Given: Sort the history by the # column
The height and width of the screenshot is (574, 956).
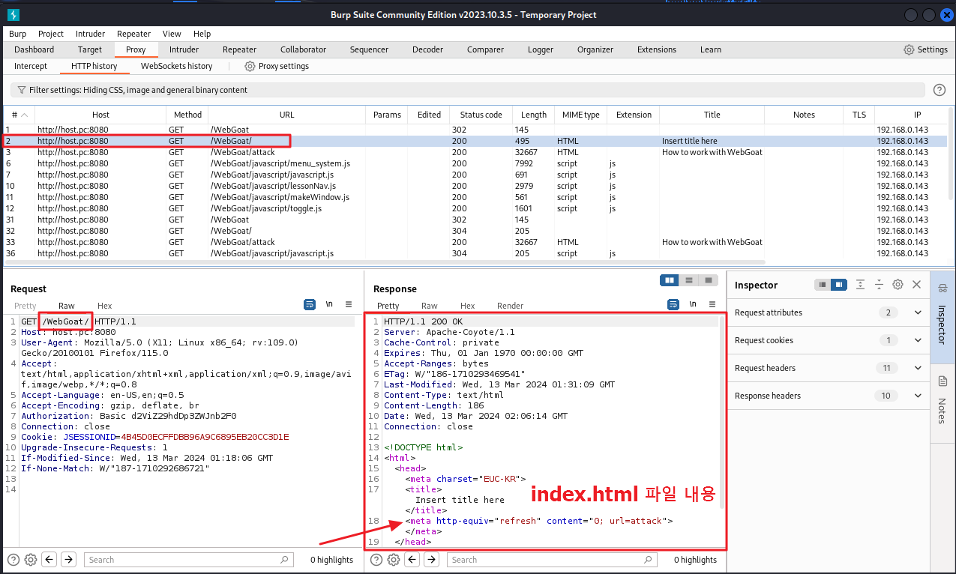Looking at the screenshot, I should coord(19,115).
